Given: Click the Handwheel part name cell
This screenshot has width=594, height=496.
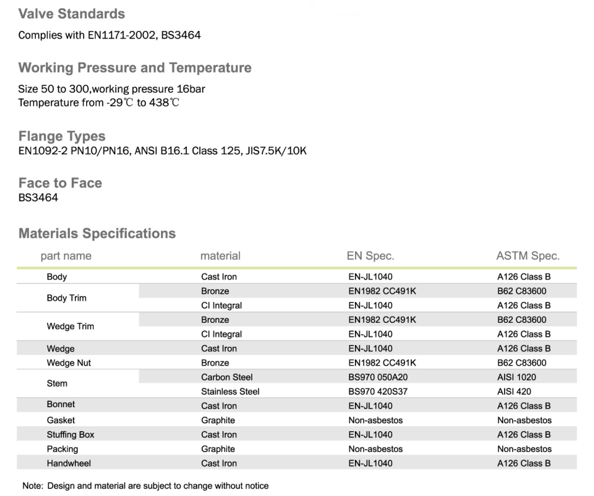Looking at the screenshot, I should click(69, 463).
